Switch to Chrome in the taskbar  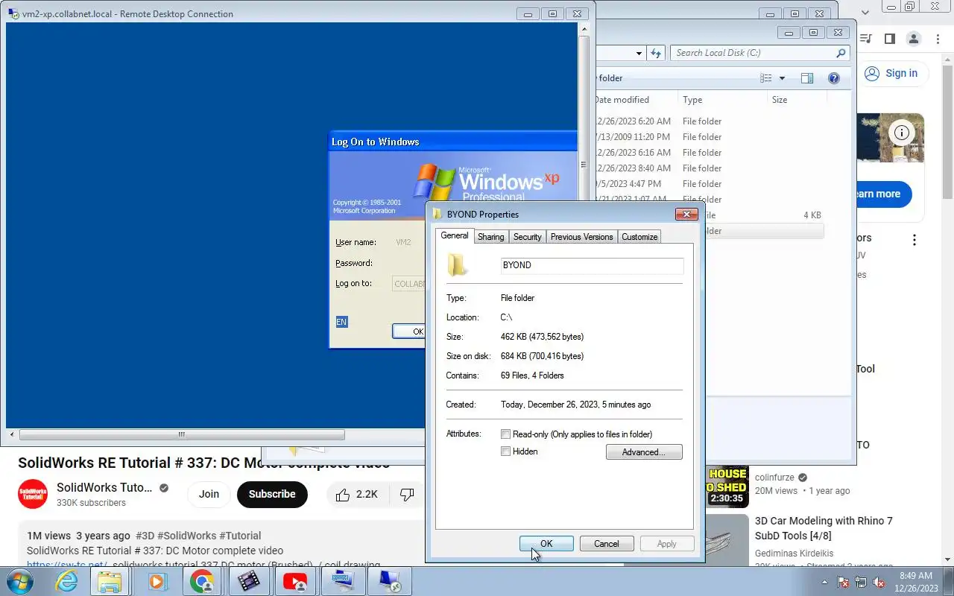202,581
